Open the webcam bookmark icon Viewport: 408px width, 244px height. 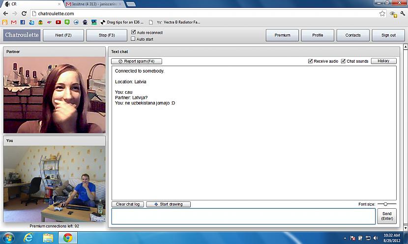(85, 23)
